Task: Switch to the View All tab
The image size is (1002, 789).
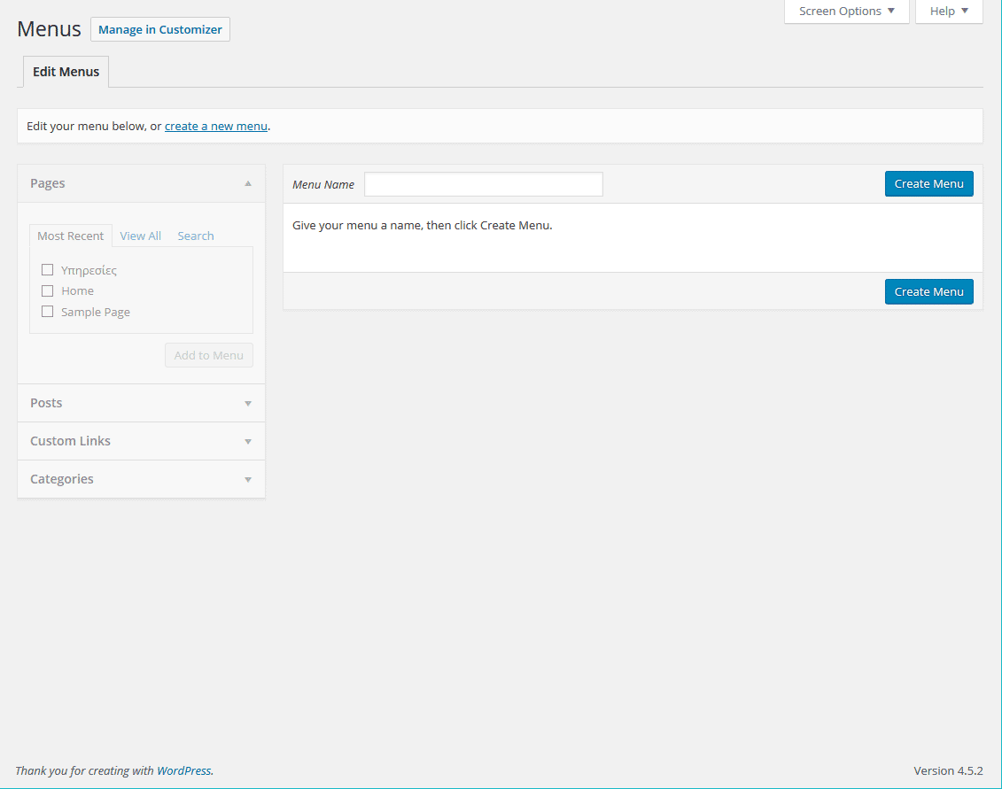Action: point(141,236)
